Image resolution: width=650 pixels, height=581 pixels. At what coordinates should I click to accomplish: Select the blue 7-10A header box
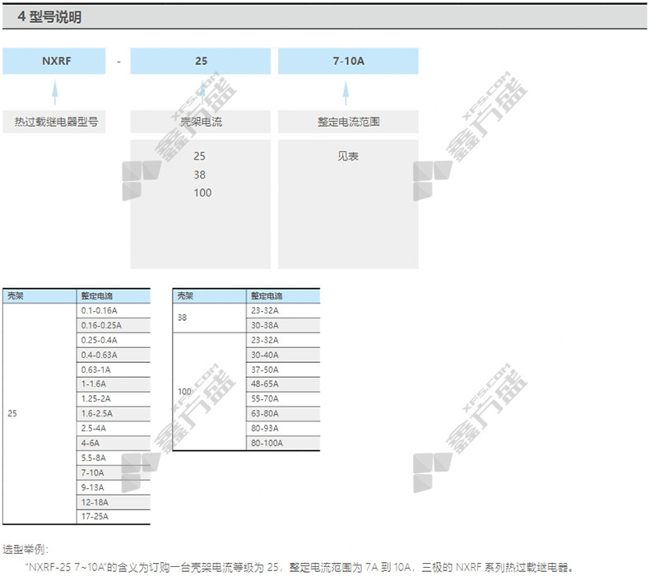347,61
